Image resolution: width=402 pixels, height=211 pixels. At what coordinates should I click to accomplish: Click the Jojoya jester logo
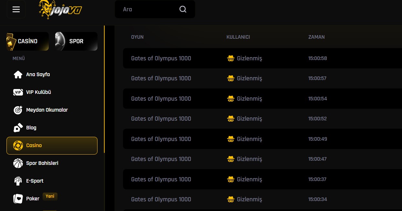pos(60,9)
